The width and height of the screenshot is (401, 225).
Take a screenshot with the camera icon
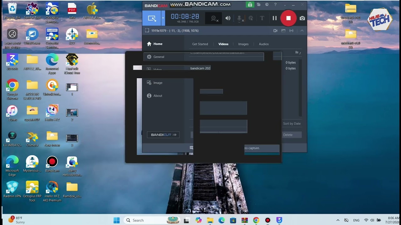302,18
